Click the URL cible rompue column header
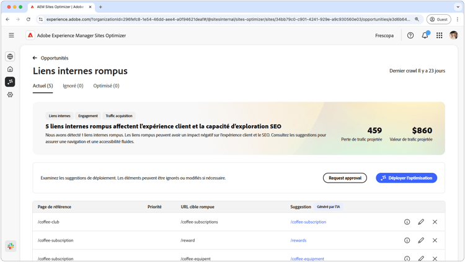Screen dimensions: 465x262 [x=198, y=207]
